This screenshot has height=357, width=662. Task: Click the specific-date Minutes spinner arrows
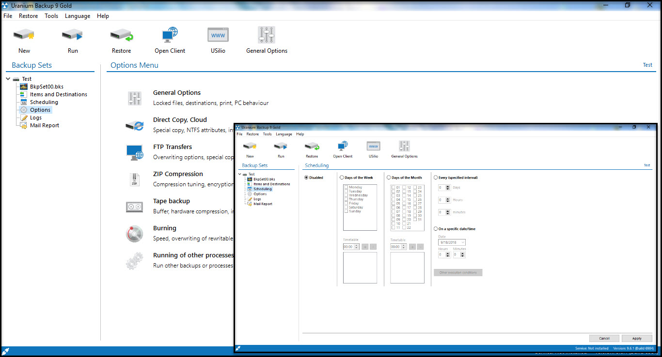[463, 254]
